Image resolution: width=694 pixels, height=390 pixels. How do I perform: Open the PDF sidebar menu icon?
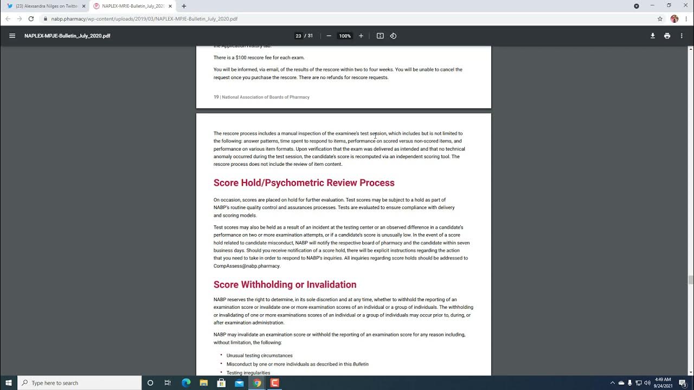pos(12,36)
